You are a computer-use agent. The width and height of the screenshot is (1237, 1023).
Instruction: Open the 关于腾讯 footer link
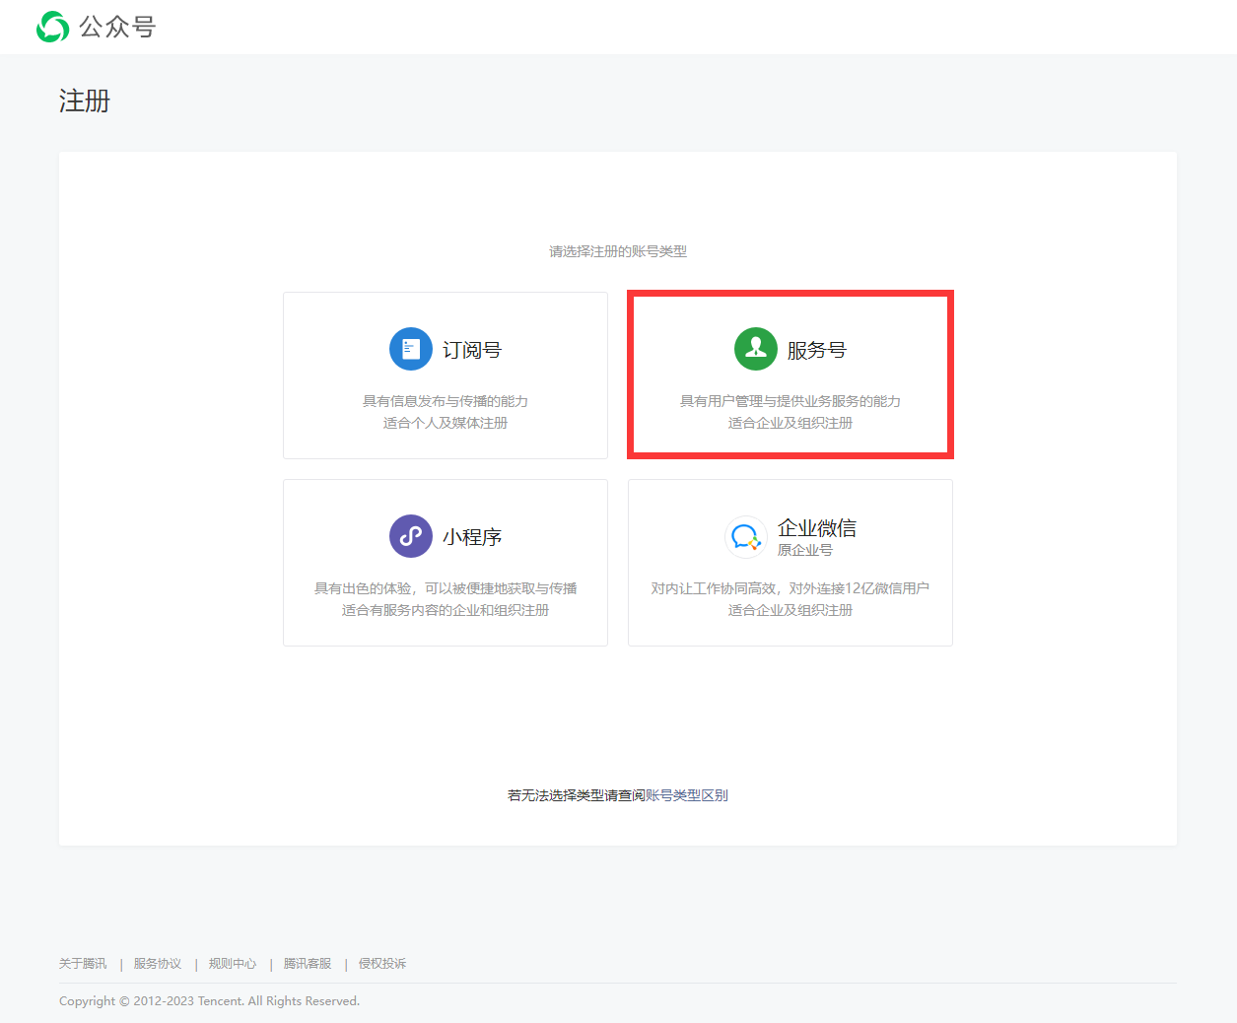coord(83,964)
